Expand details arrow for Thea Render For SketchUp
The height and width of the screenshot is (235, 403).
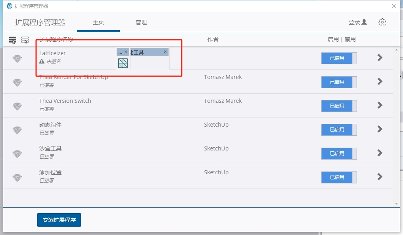380,81
